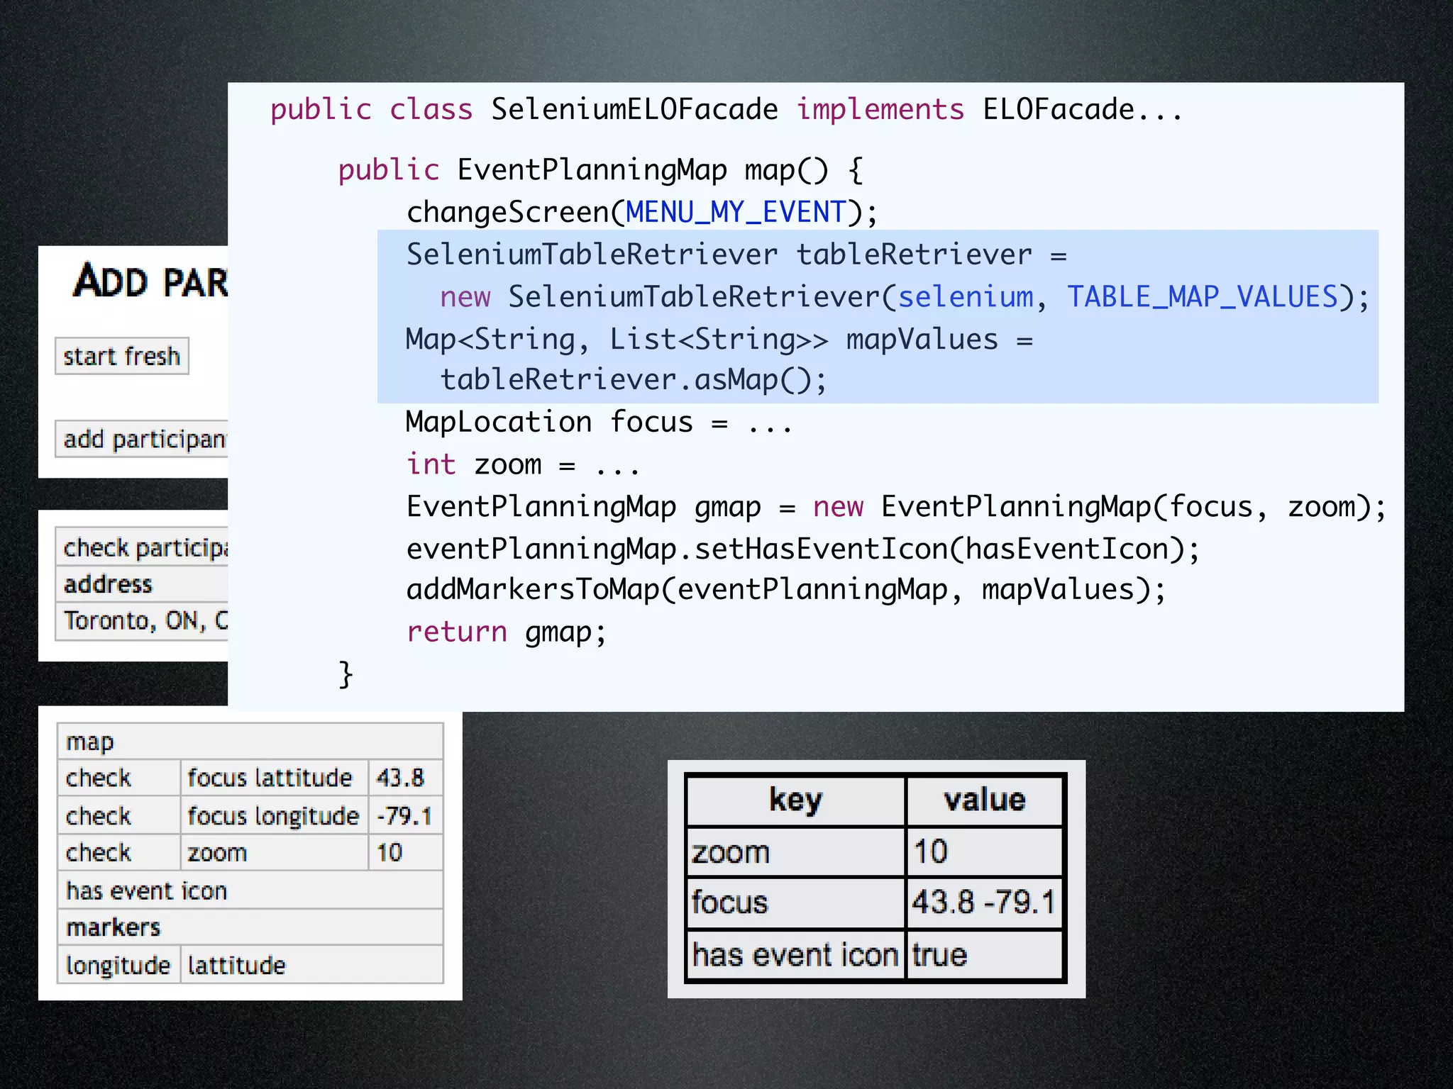Click the 'focus' key cell
The width and height of the screenshot is (1453, 1089).
(x=796, y=903)
